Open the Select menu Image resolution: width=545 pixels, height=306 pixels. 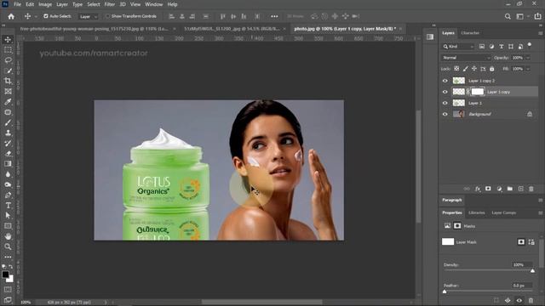93,4
